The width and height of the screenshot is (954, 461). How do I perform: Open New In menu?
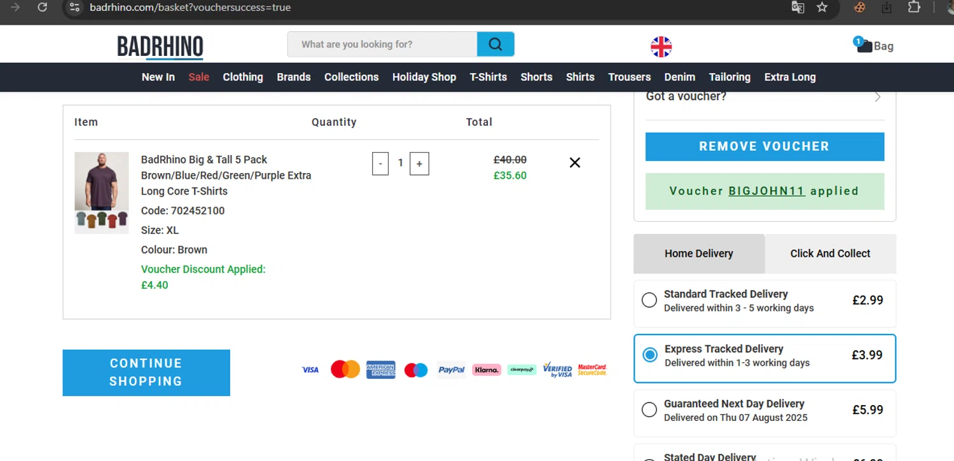pos(158,77)
